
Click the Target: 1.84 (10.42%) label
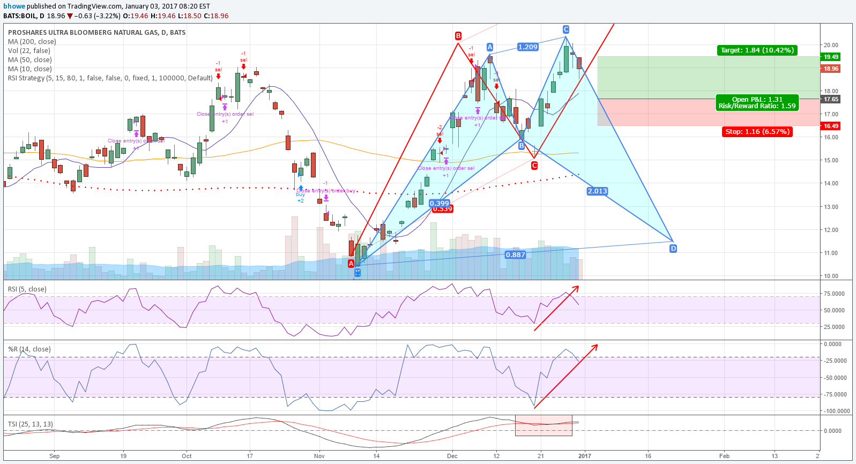[x=757, y=50]
